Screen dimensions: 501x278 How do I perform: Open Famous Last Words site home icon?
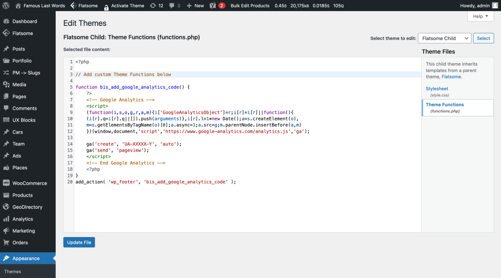18,6
